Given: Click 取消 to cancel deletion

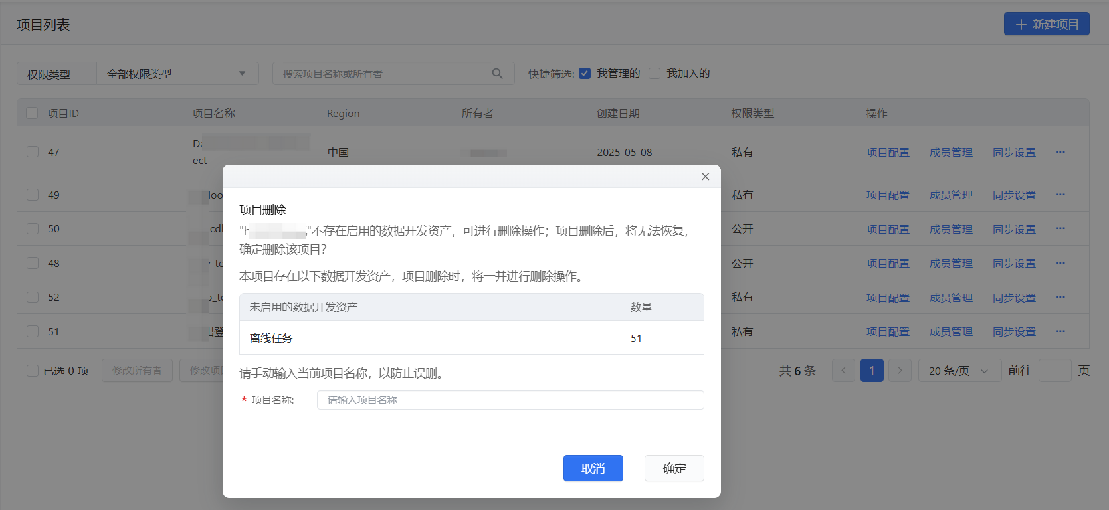Looking at the screenshot, I should [x=593, y=468].
